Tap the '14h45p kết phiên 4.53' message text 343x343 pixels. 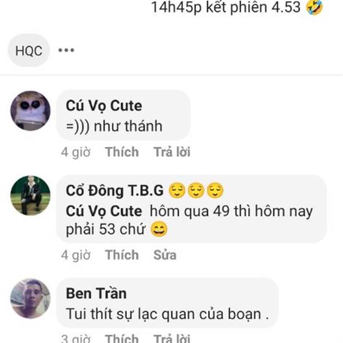(226, 7)
